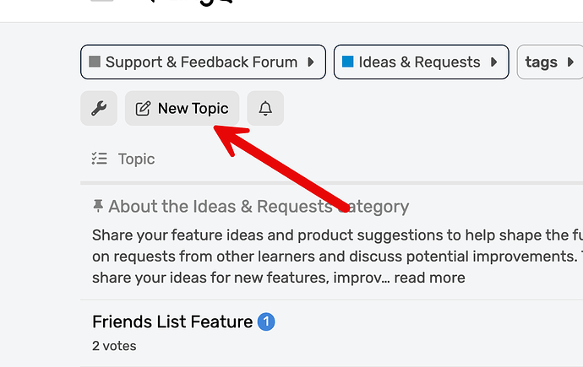Select the Support & Feedback Forum category label
The width and height of the screenshot is (583, 367).
(201, 62)
